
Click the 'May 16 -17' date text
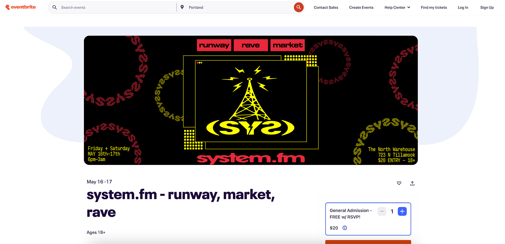pos(99,182)
